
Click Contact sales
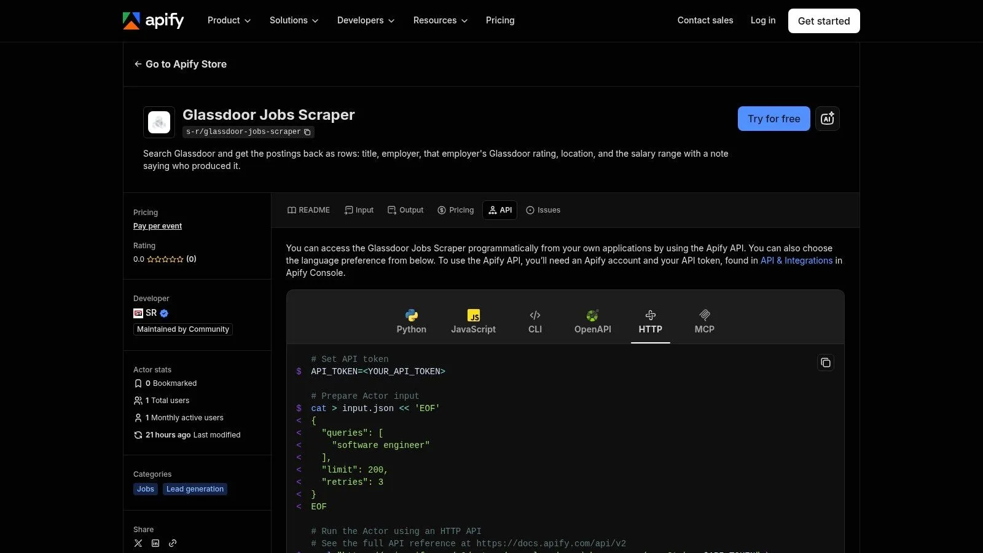point(705,20)
